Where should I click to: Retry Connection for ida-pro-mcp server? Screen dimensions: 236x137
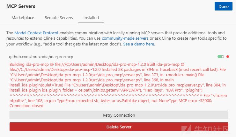(x=119, y=115)
